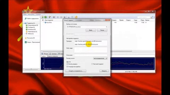Click the Загружаемые green download icon
170x95 pixels.
click(x=27, y=25)
